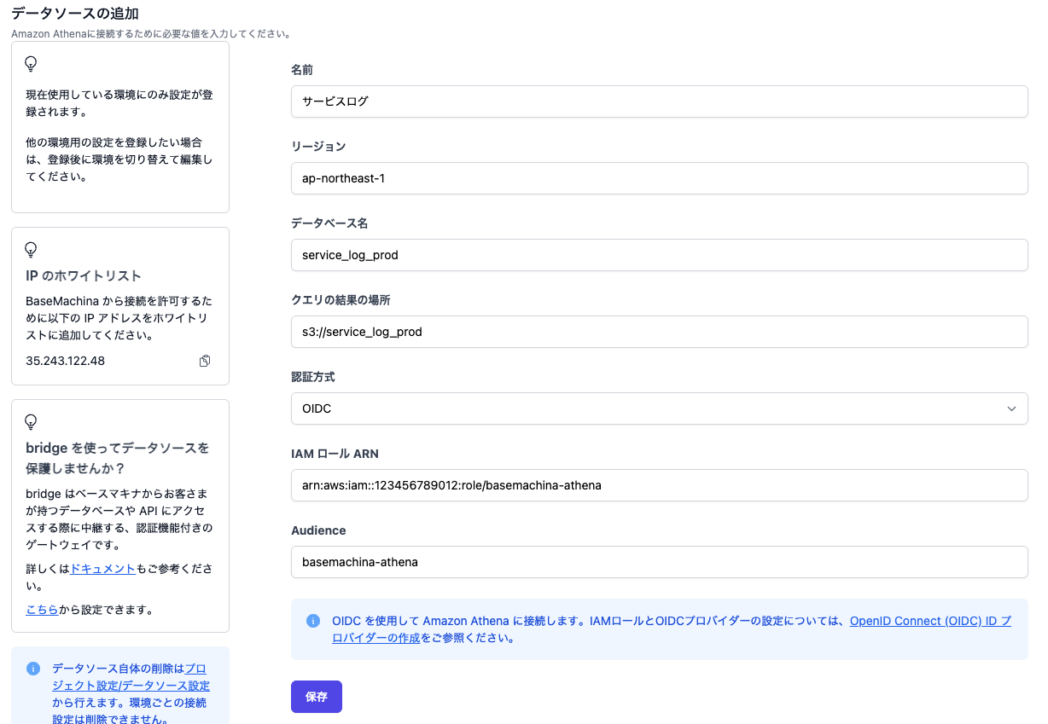Click the 名前 label

[x=302, y=69]
